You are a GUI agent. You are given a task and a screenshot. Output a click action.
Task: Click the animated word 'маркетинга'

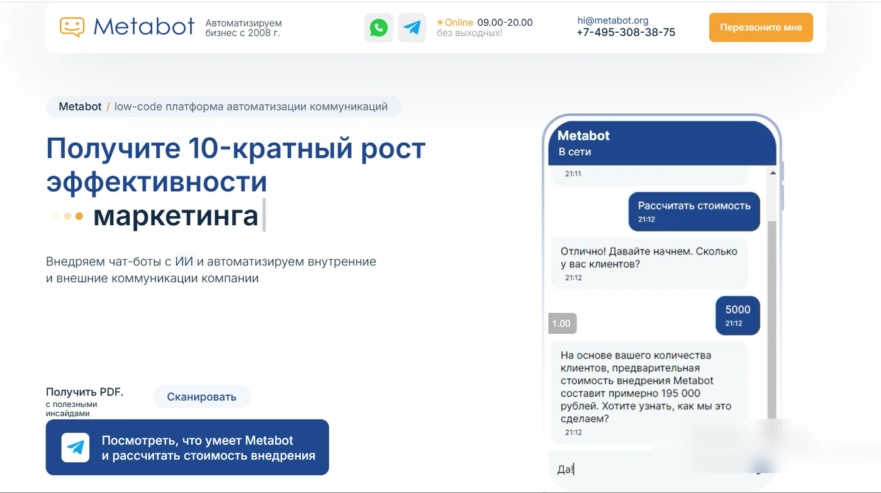(176, 216)
